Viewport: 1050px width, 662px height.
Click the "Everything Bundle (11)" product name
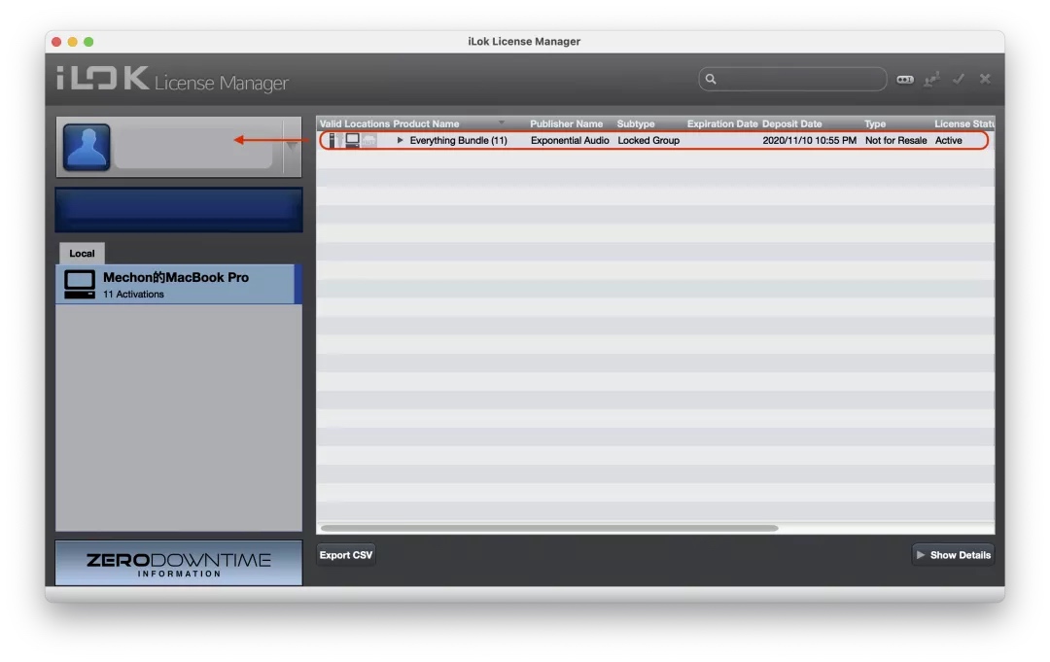pyautogui.click(x=458, y=141)
